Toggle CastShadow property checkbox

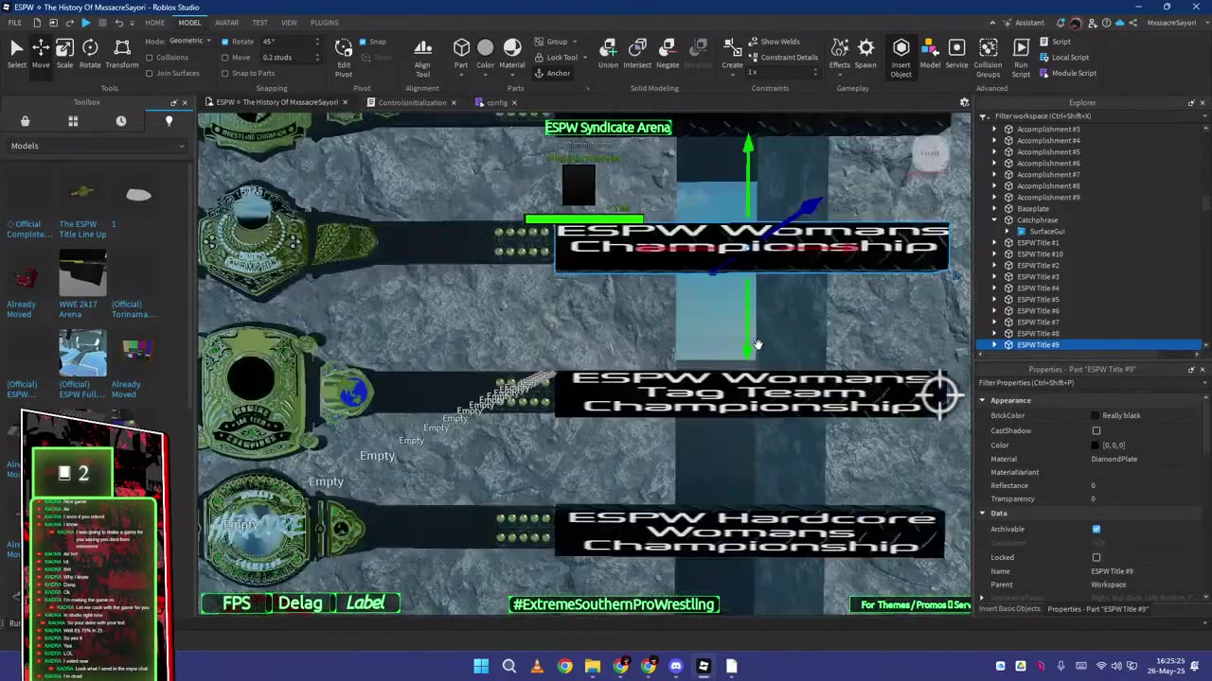[1096, 430]
